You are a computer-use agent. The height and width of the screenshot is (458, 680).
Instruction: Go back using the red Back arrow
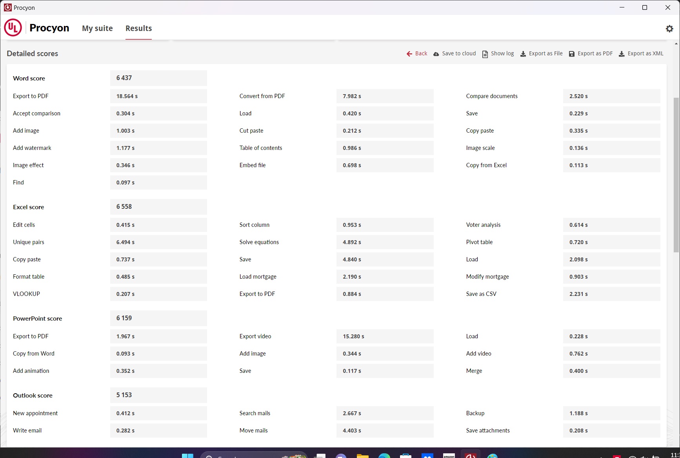(417, 54)
